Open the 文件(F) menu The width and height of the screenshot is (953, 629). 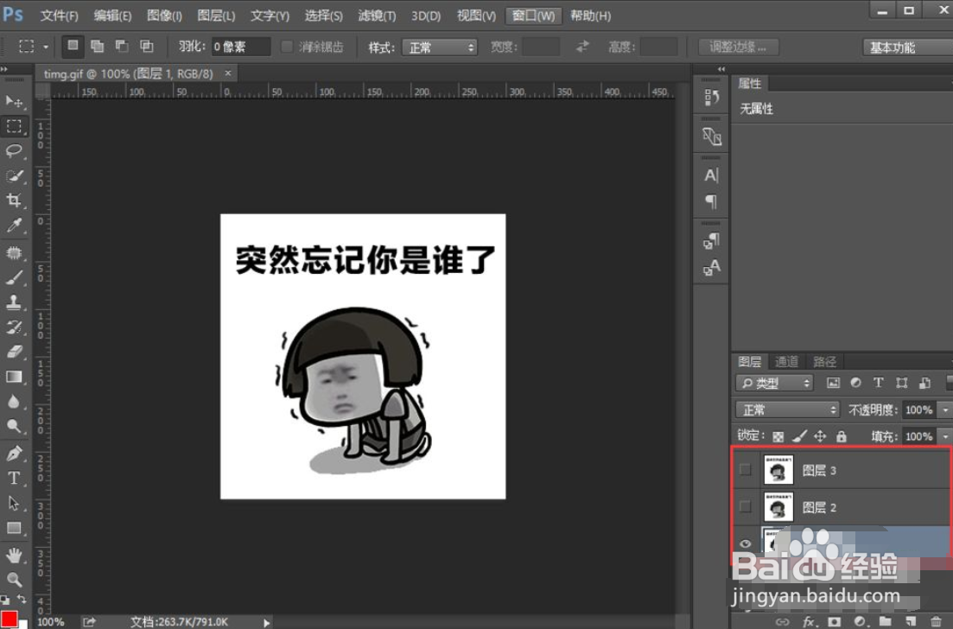click(59, 16)
